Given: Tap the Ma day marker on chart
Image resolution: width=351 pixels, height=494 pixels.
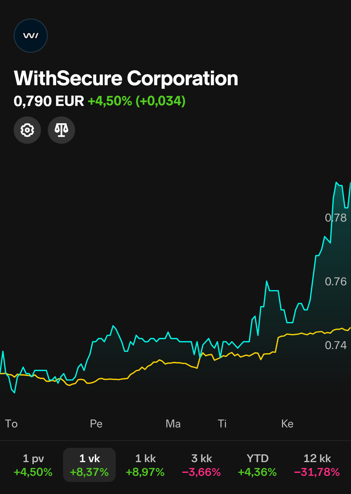Looking at the screenshot, I should click(x=173, y=424).
